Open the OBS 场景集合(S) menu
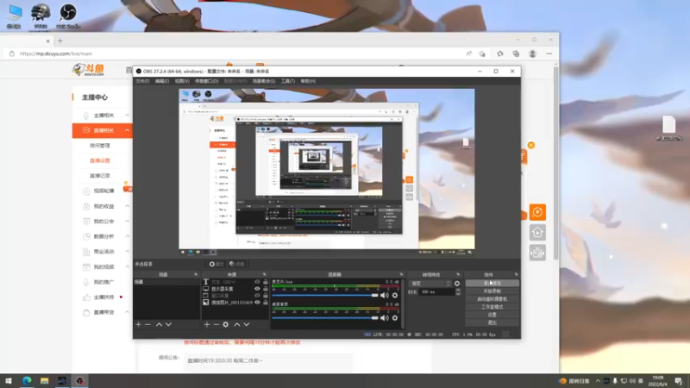Viewport: 690px width, 388px height. (264, 81)
